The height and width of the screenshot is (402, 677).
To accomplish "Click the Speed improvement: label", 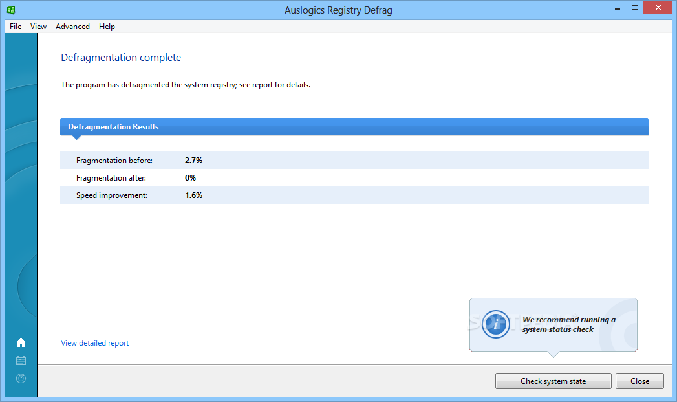I will (x=112, y=195).
